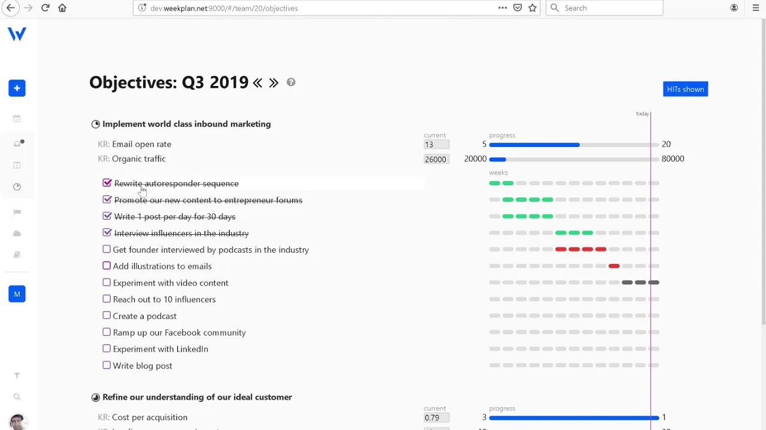Viewport: 766px width, 430px height.
Task: Click the HITs shown button
Action: click(685, 89)
